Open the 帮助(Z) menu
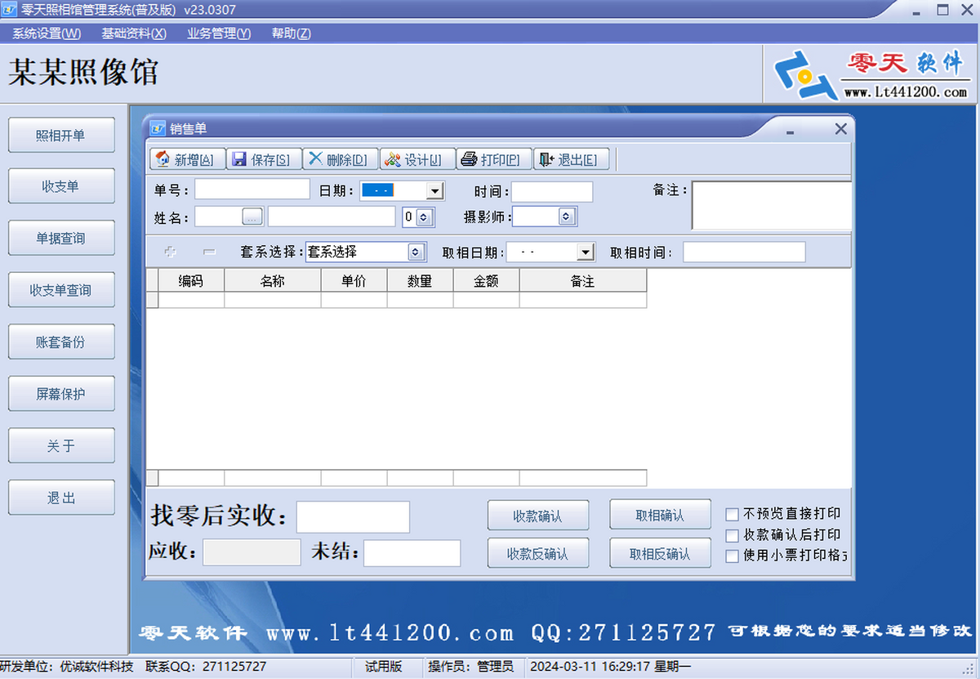The width and height of the screenshot is (980, 679). tap(291, 34)
